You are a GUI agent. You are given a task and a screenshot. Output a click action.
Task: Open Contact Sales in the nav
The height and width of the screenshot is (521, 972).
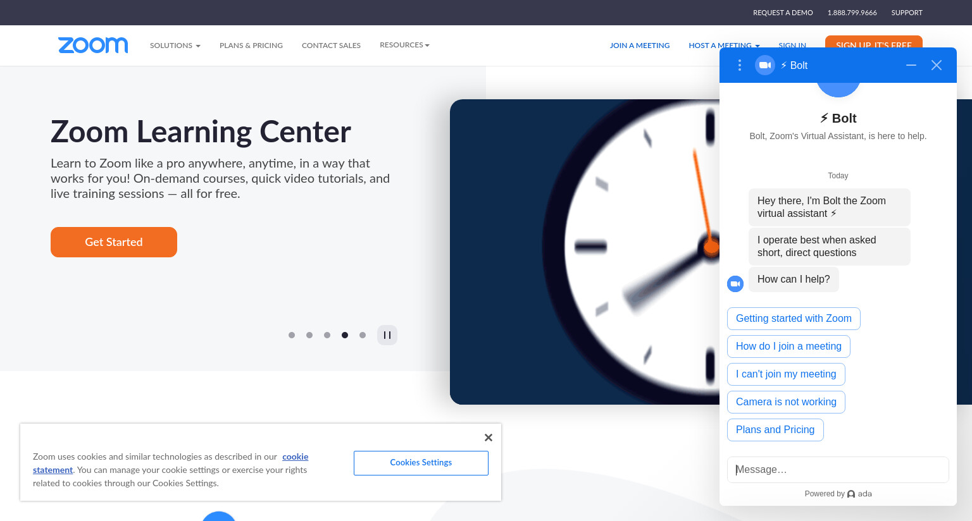[331, 46]
